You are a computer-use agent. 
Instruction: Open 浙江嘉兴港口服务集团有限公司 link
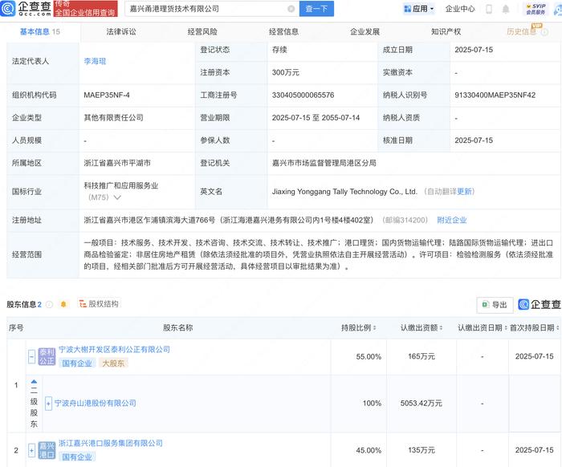click(x=111, y=444)
